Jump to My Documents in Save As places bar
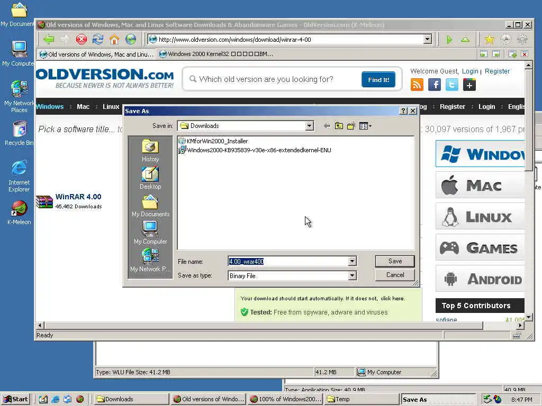 tap(150, 206)
